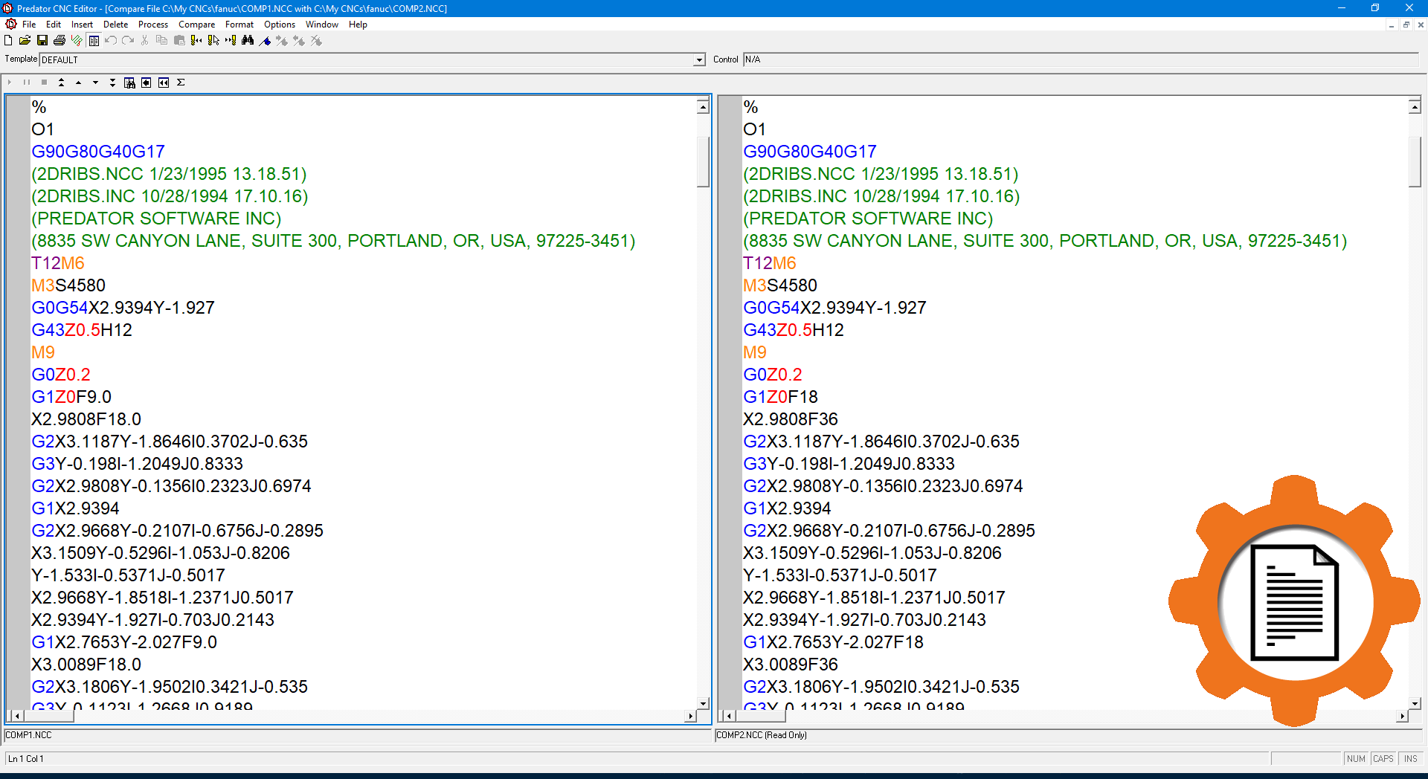Image resolution: width=1428 pixels, height=779 pixels.
Task: Click the Save file icon
Action: tap(42, 41)
